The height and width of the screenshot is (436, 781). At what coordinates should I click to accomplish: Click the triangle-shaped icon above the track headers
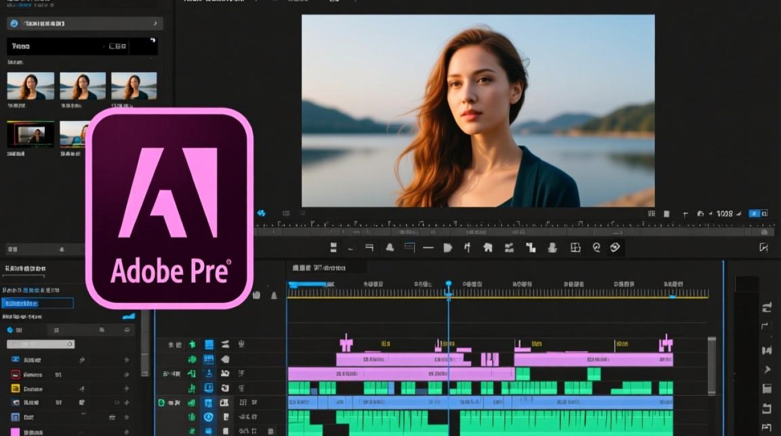click(274, 295)
